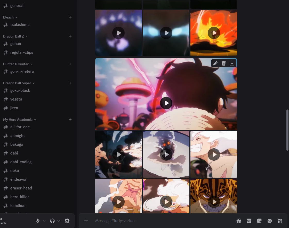Image resolution: width=289 pixels, height=228 pixels.
Task: Open the sticker picker
Action: click(x=259, y=221)
